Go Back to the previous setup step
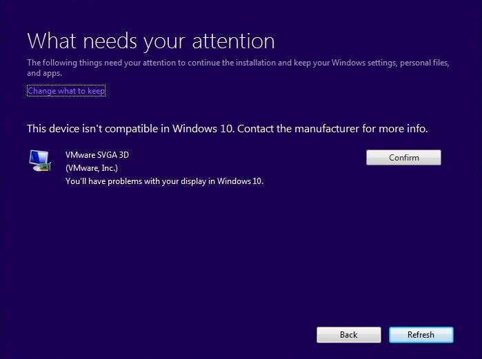 tap(349, 335)
